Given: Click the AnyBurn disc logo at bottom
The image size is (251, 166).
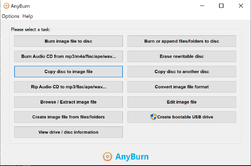Looking at the screenshot, I should pyautogui.click(x=107, y=156).
